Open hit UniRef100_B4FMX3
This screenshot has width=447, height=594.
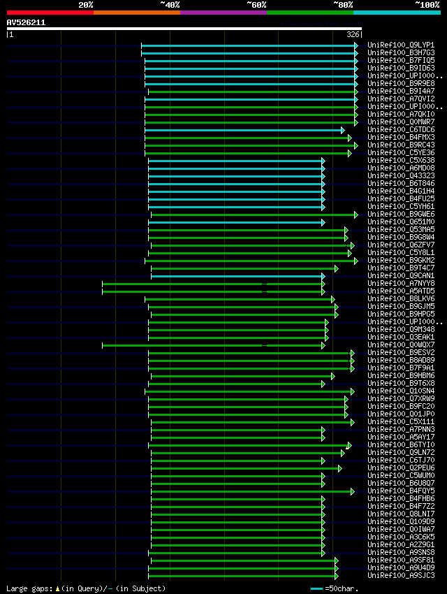pos(401,137)
